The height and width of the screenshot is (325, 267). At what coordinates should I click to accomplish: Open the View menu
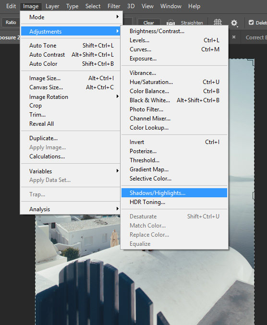point(147,6)
